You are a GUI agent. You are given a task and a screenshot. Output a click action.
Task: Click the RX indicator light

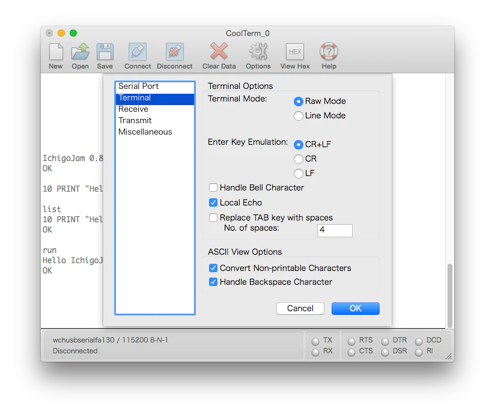point(315,352)
